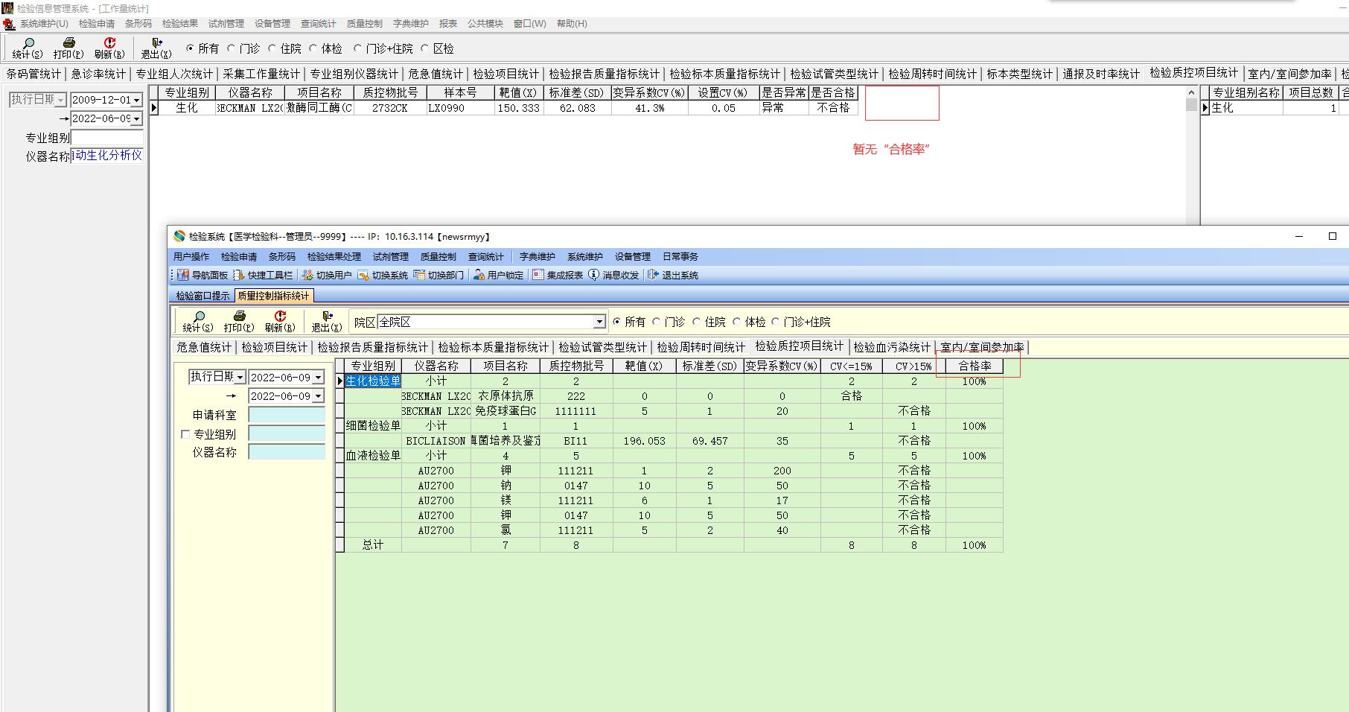Image resolution: width=1349 pixels, height=712 pixels.
Task: Click the 申请科室 input field
Action: click(287, 415)
